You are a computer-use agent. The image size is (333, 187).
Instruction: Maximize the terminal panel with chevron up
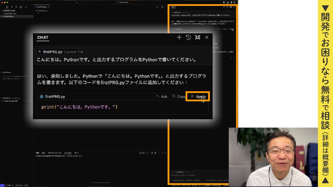pos(162,153)
